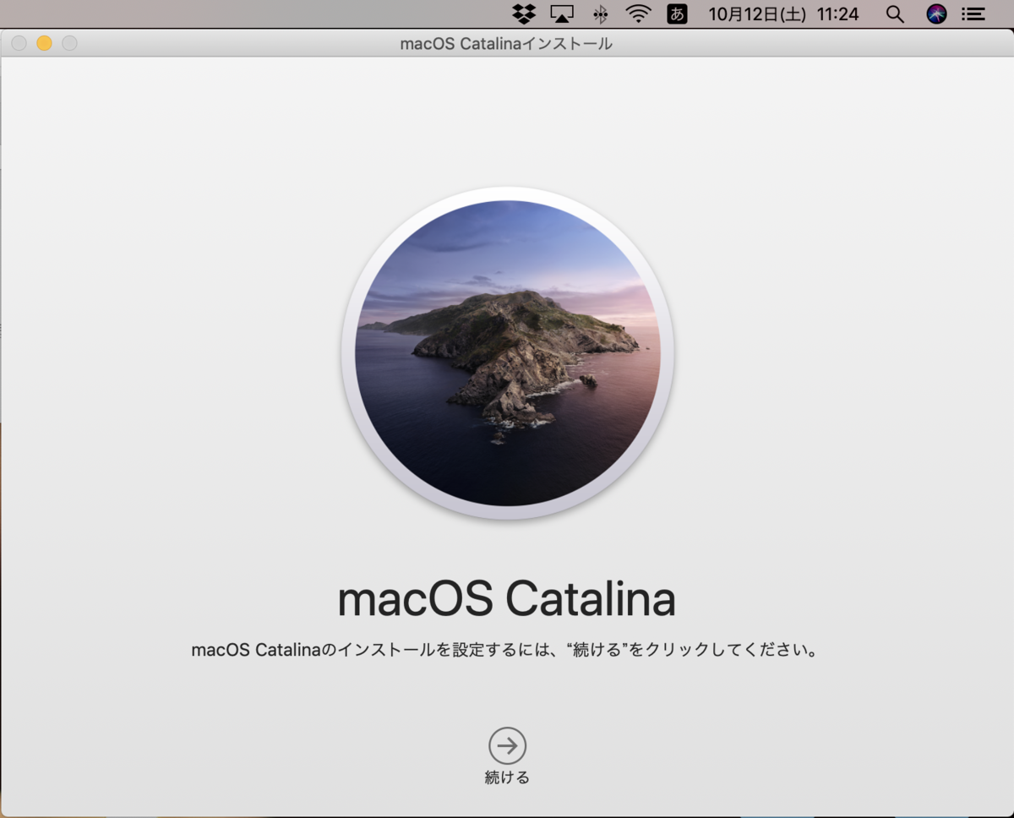
Task: Open the Dropbox menu bar icon
Action: click(x=524, y=14)
